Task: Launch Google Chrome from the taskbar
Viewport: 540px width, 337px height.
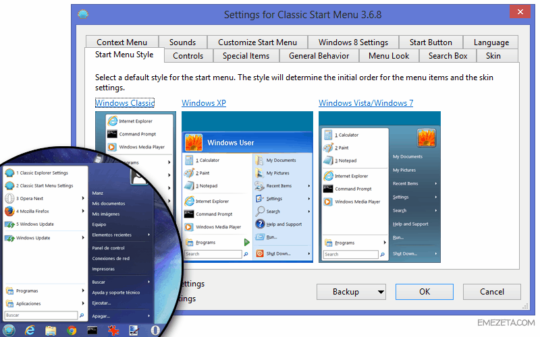Action: [x=72, y=331]
